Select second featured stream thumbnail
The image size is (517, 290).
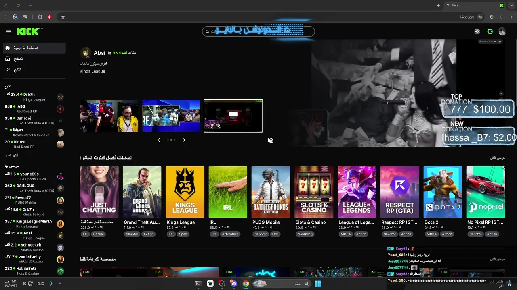click(x=171, y=116)
